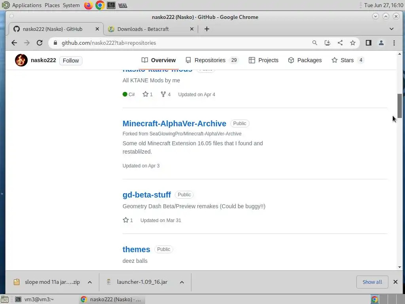The width and height of the screenshot is (405, 304).
Task: Click the clock in the top panel
Action: [384, 5]
